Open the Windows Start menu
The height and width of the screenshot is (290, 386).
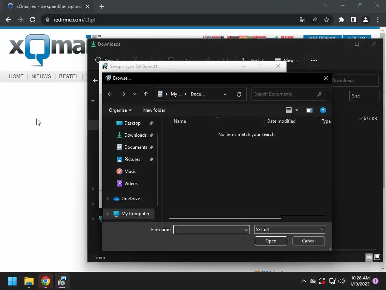pyautogui.click(x=12, y=281)
